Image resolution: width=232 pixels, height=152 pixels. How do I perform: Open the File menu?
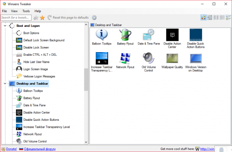tap(4, 11)
